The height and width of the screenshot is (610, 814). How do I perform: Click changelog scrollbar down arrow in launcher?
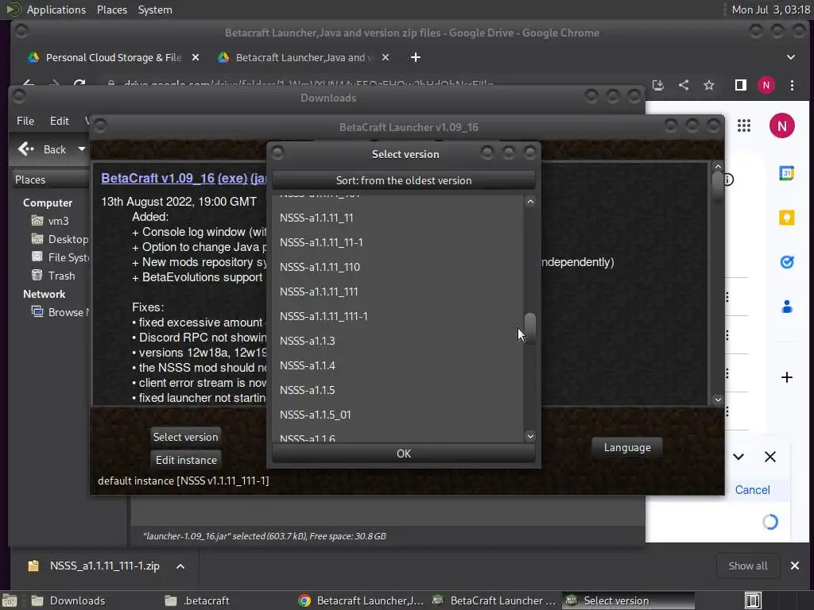click(x=718, y=400)
